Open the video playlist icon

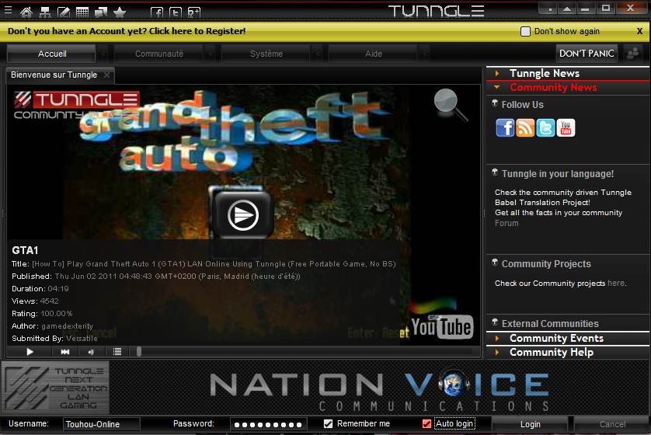(117, 352)
